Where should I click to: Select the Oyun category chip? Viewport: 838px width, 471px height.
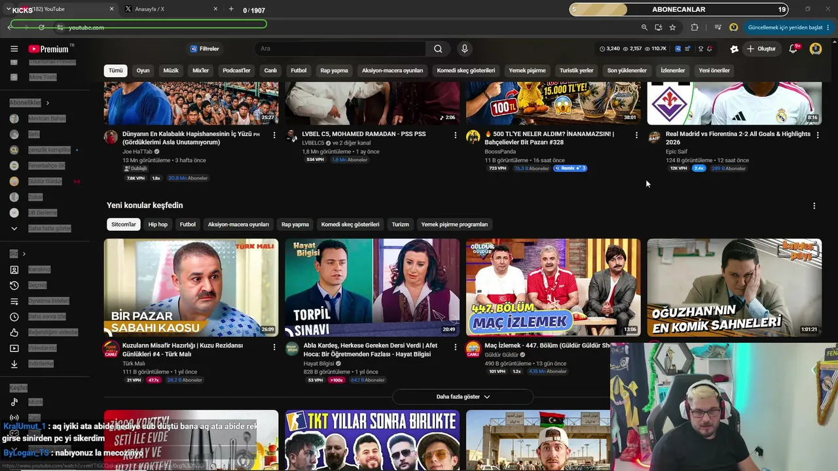point(143,70)
